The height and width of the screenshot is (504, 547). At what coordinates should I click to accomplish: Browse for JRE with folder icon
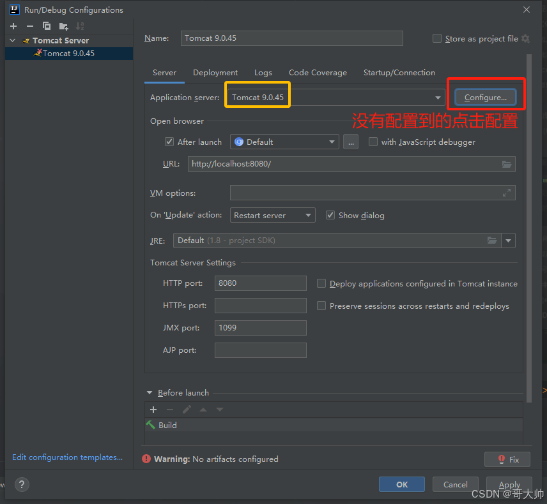click(492, 241)
